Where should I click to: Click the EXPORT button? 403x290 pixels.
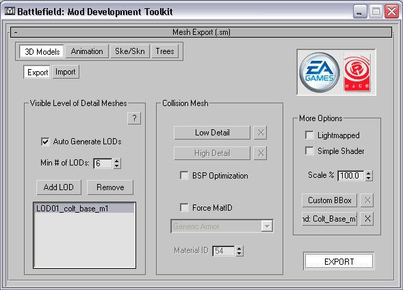click(339, 261)
